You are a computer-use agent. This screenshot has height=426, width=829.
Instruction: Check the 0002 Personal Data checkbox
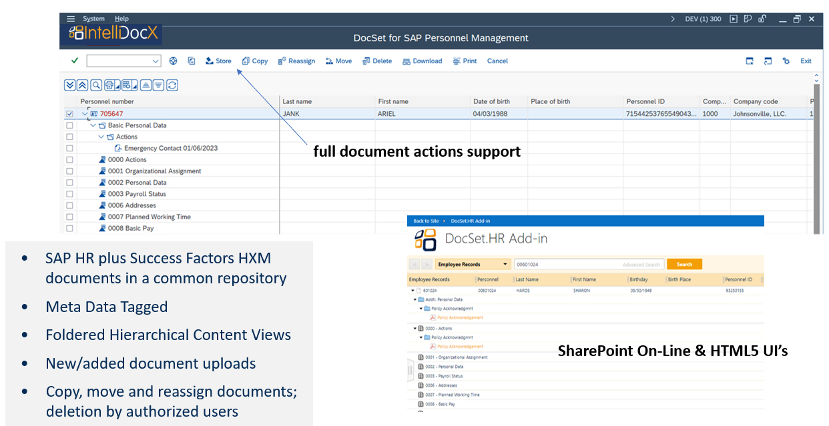tap(69, 182)
